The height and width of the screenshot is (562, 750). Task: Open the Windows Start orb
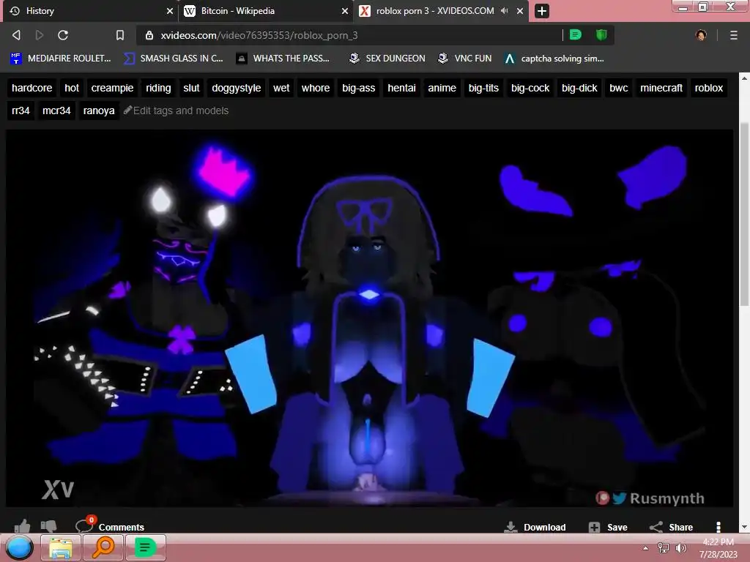coord(20,547)
